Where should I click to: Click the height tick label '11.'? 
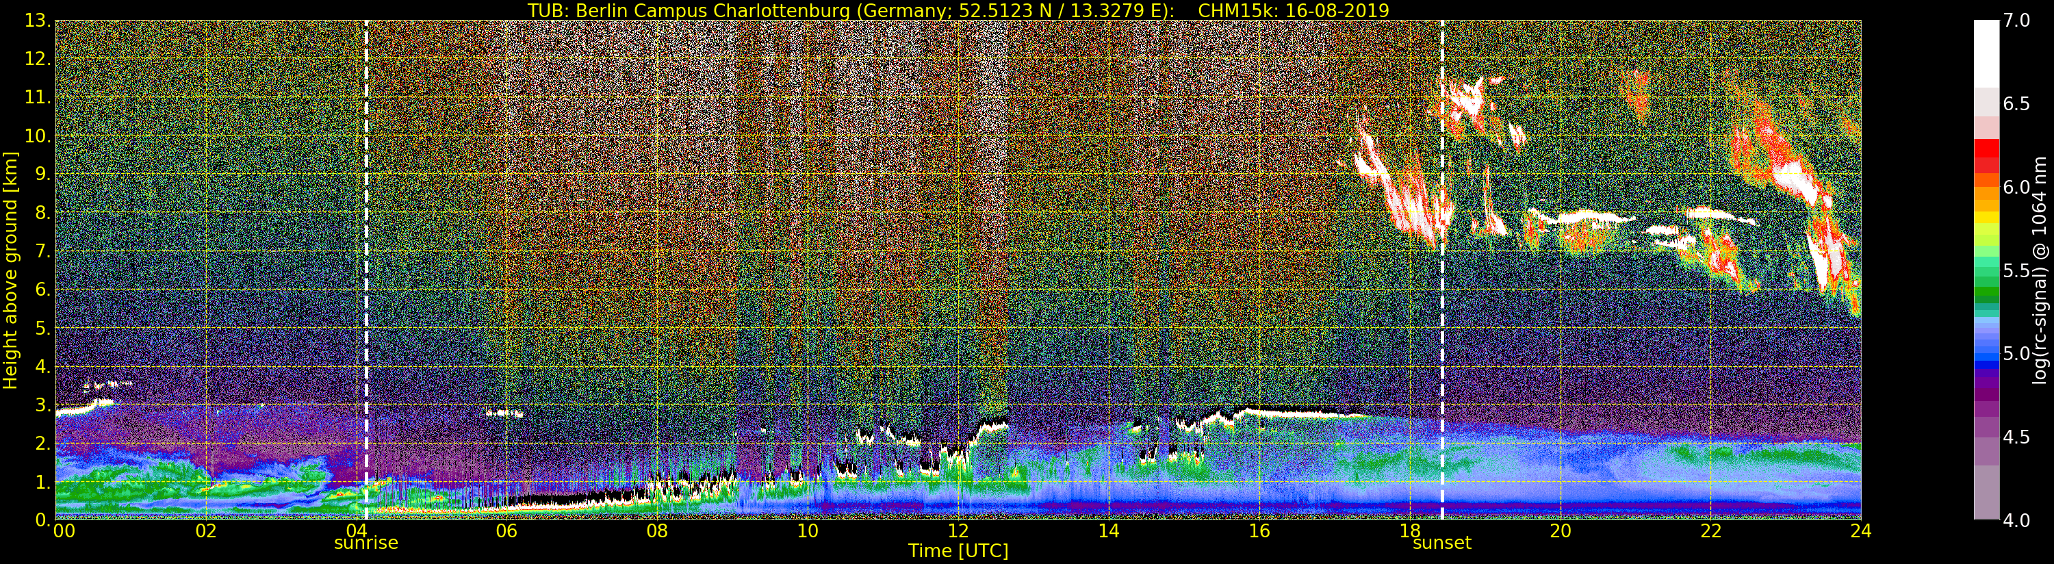coord(38,97)
